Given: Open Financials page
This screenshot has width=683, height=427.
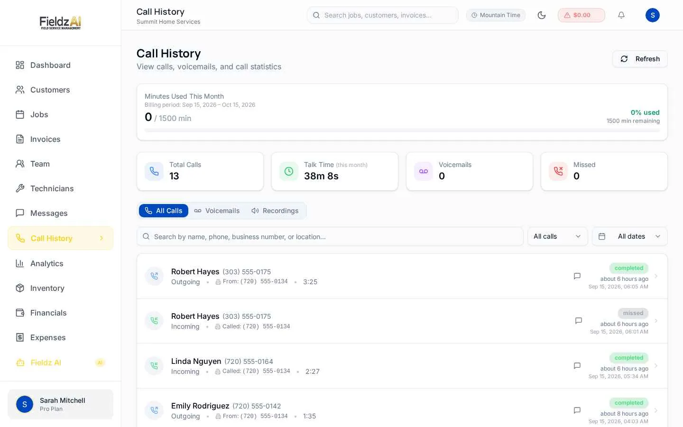Looking at the screenshot, I should coord(60,313).
